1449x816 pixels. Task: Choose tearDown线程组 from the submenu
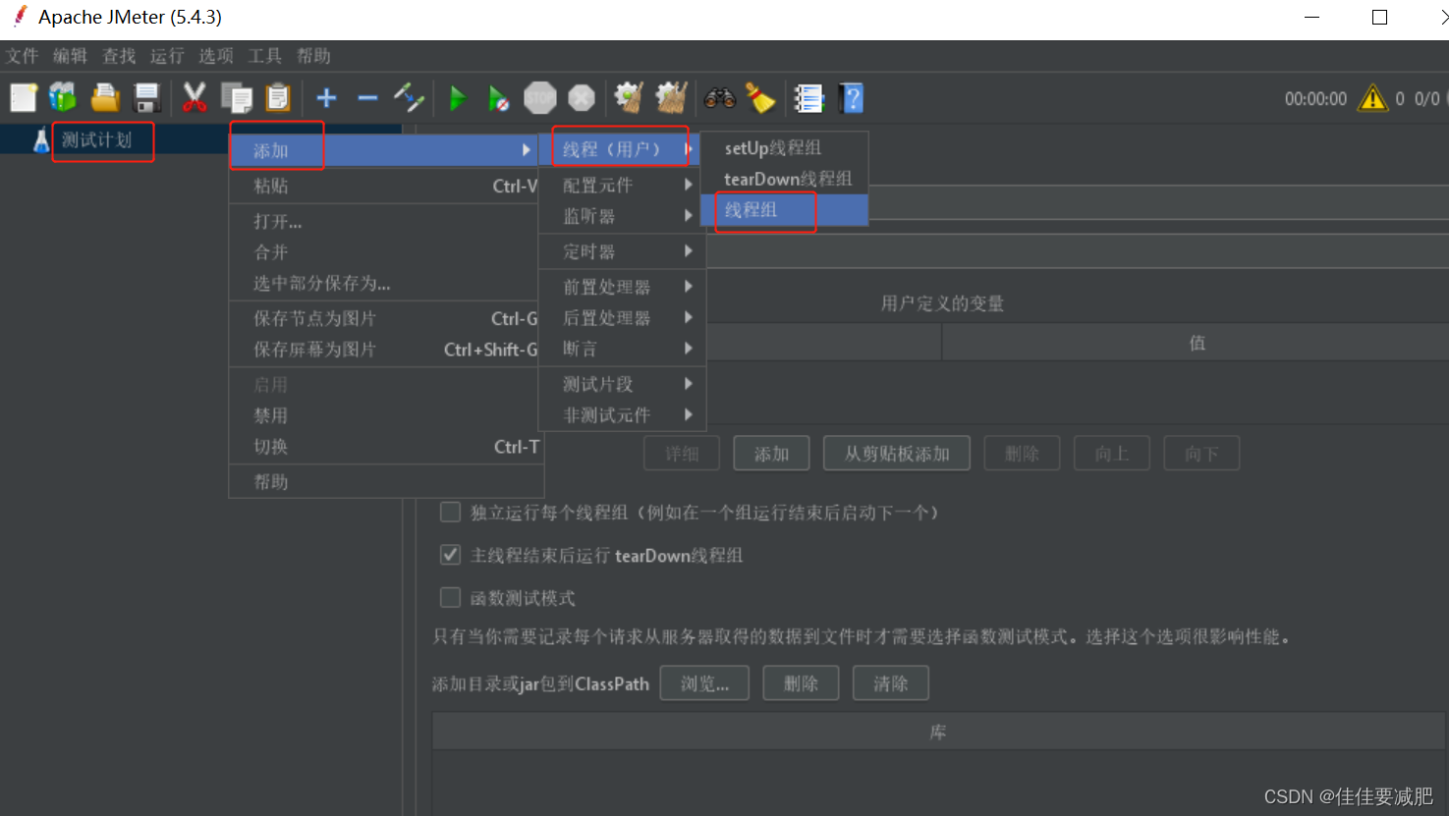(784, 179)
